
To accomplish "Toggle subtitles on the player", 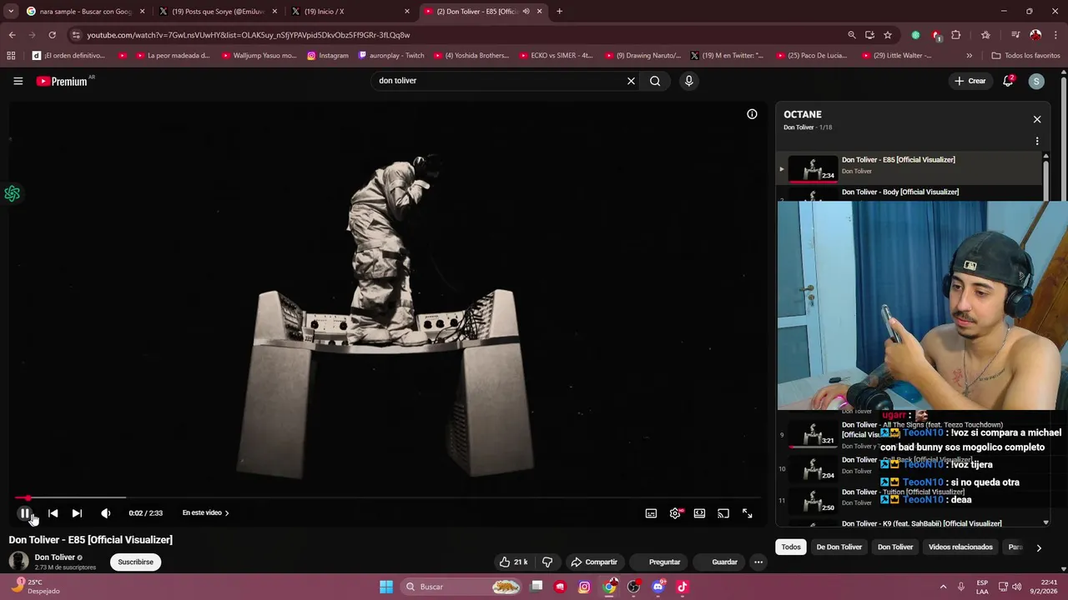I will [x=651, y=513].
